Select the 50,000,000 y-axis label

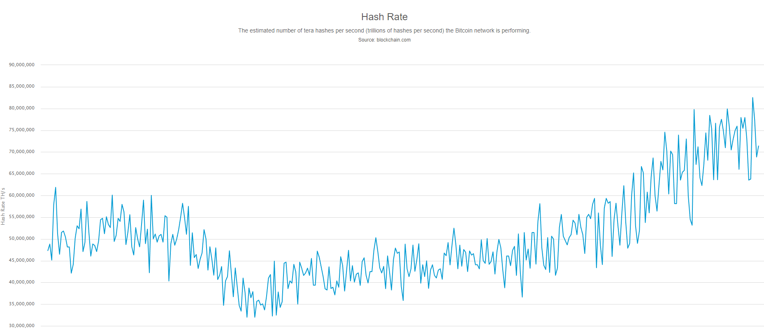[x=22, y=239]
